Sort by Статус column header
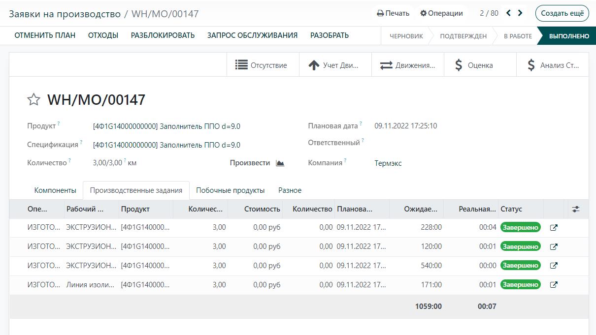 521,209
